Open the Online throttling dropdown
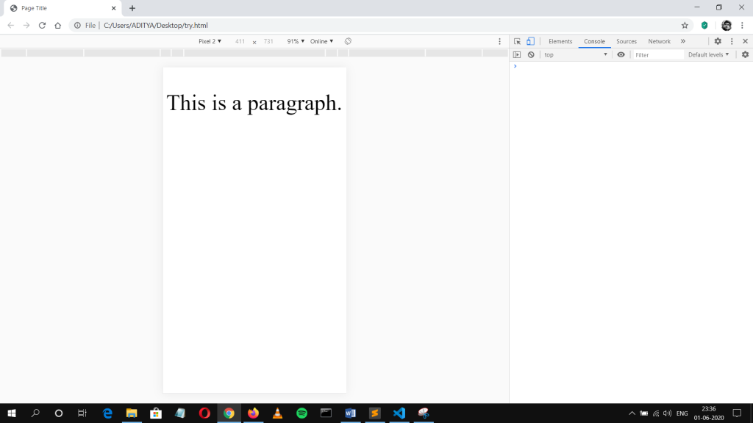Viewport: 753px width, 423px height. click(x=321, y=42)
